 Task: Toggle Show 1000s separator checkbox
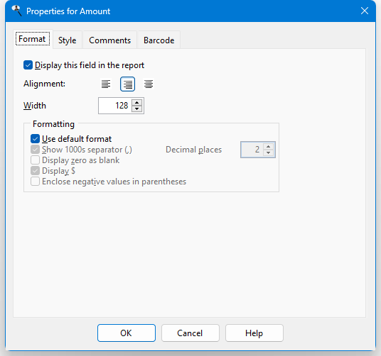pyautogui.click(x=36, y=150)
